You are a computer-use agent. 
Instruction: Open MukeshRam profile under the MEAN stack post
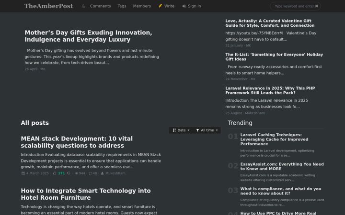pos(115,173)
